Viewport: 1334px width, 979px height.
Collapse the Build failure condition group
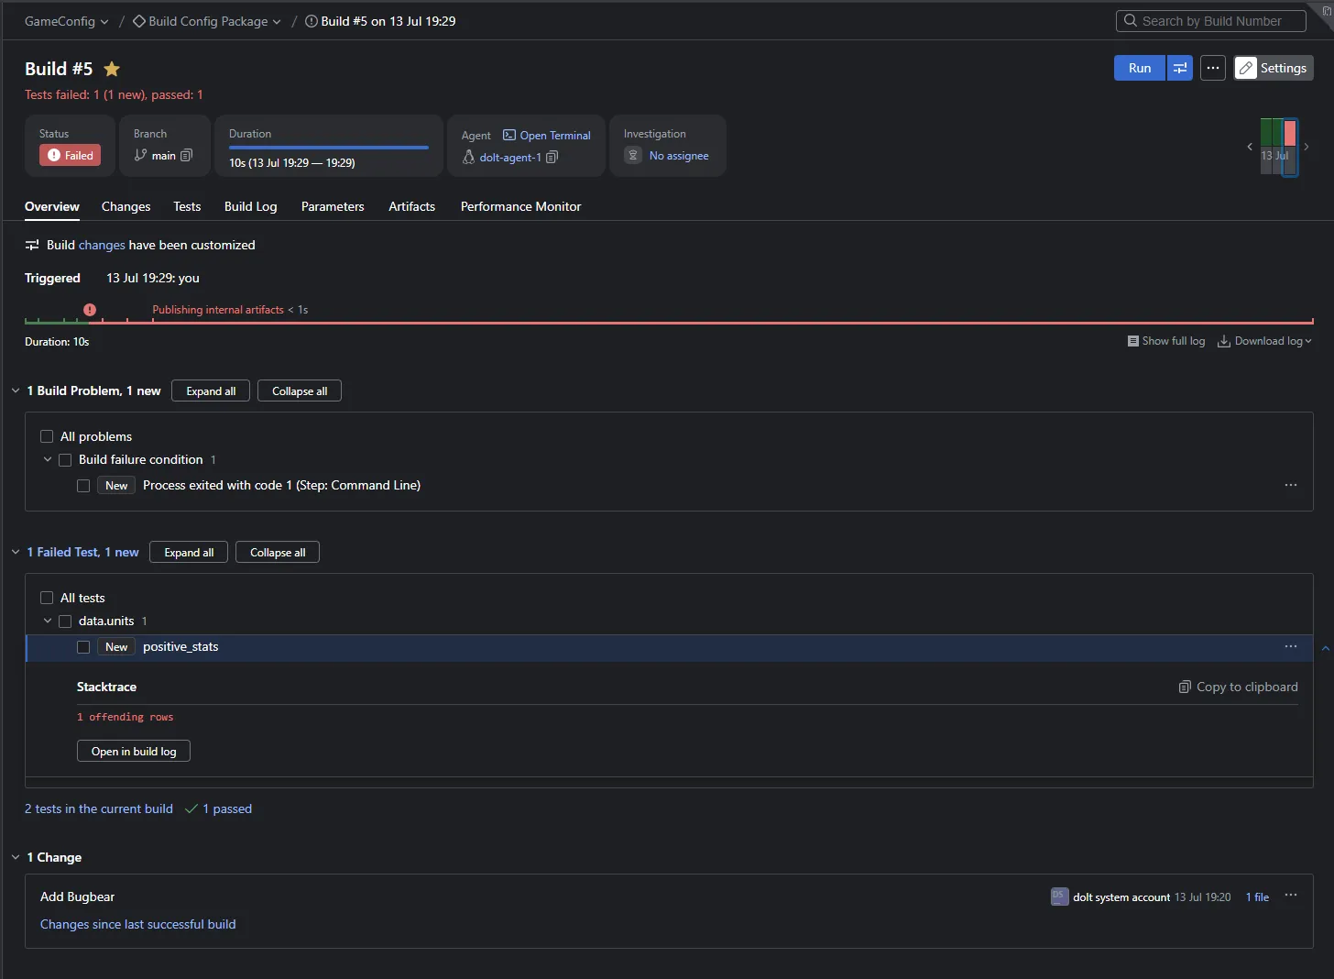point(48,459)
